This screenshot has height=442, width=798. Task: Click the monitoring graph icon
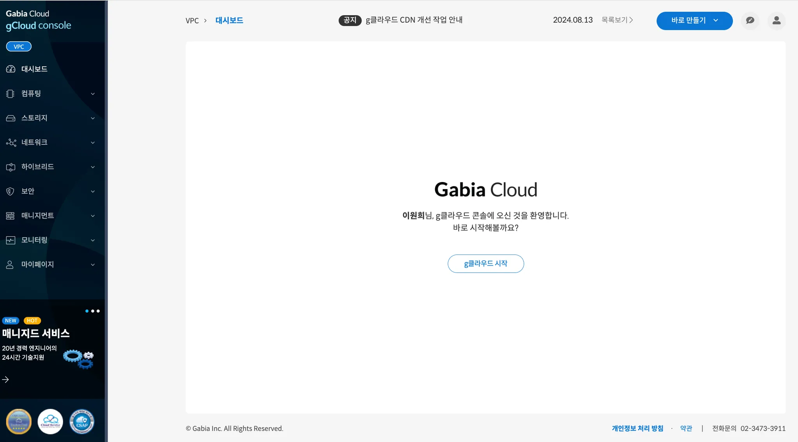coord(11,240)
